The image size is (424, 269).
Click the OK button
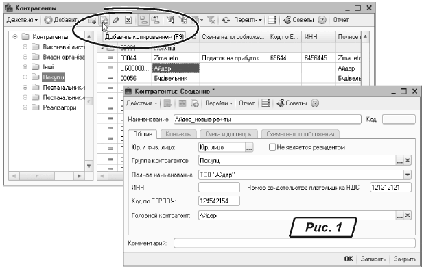coord(349,259)
